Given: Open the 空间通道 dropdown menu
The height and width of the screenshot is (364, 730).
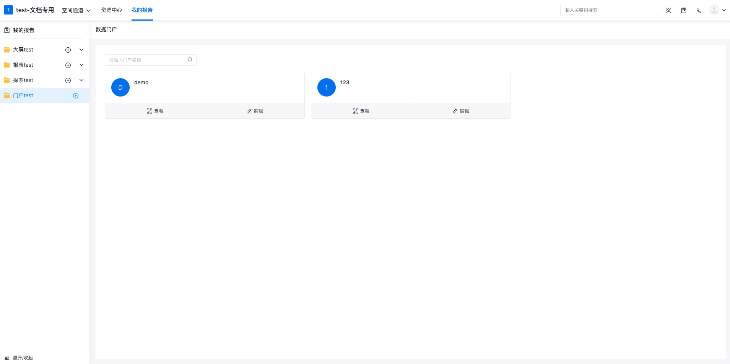Looking at the screenshot, I should coord(76,10).
